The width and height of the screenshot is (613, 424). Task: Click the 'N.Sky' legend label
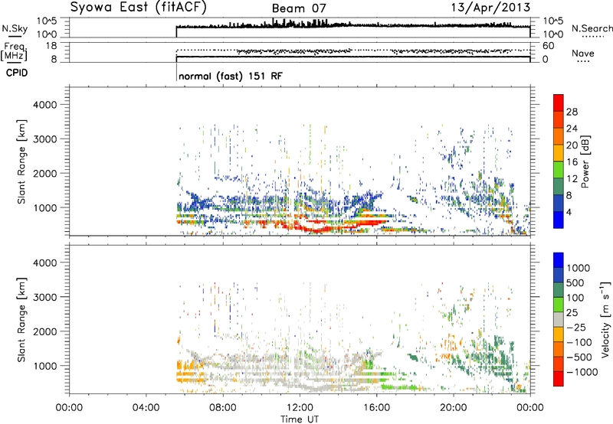point(15,28)
